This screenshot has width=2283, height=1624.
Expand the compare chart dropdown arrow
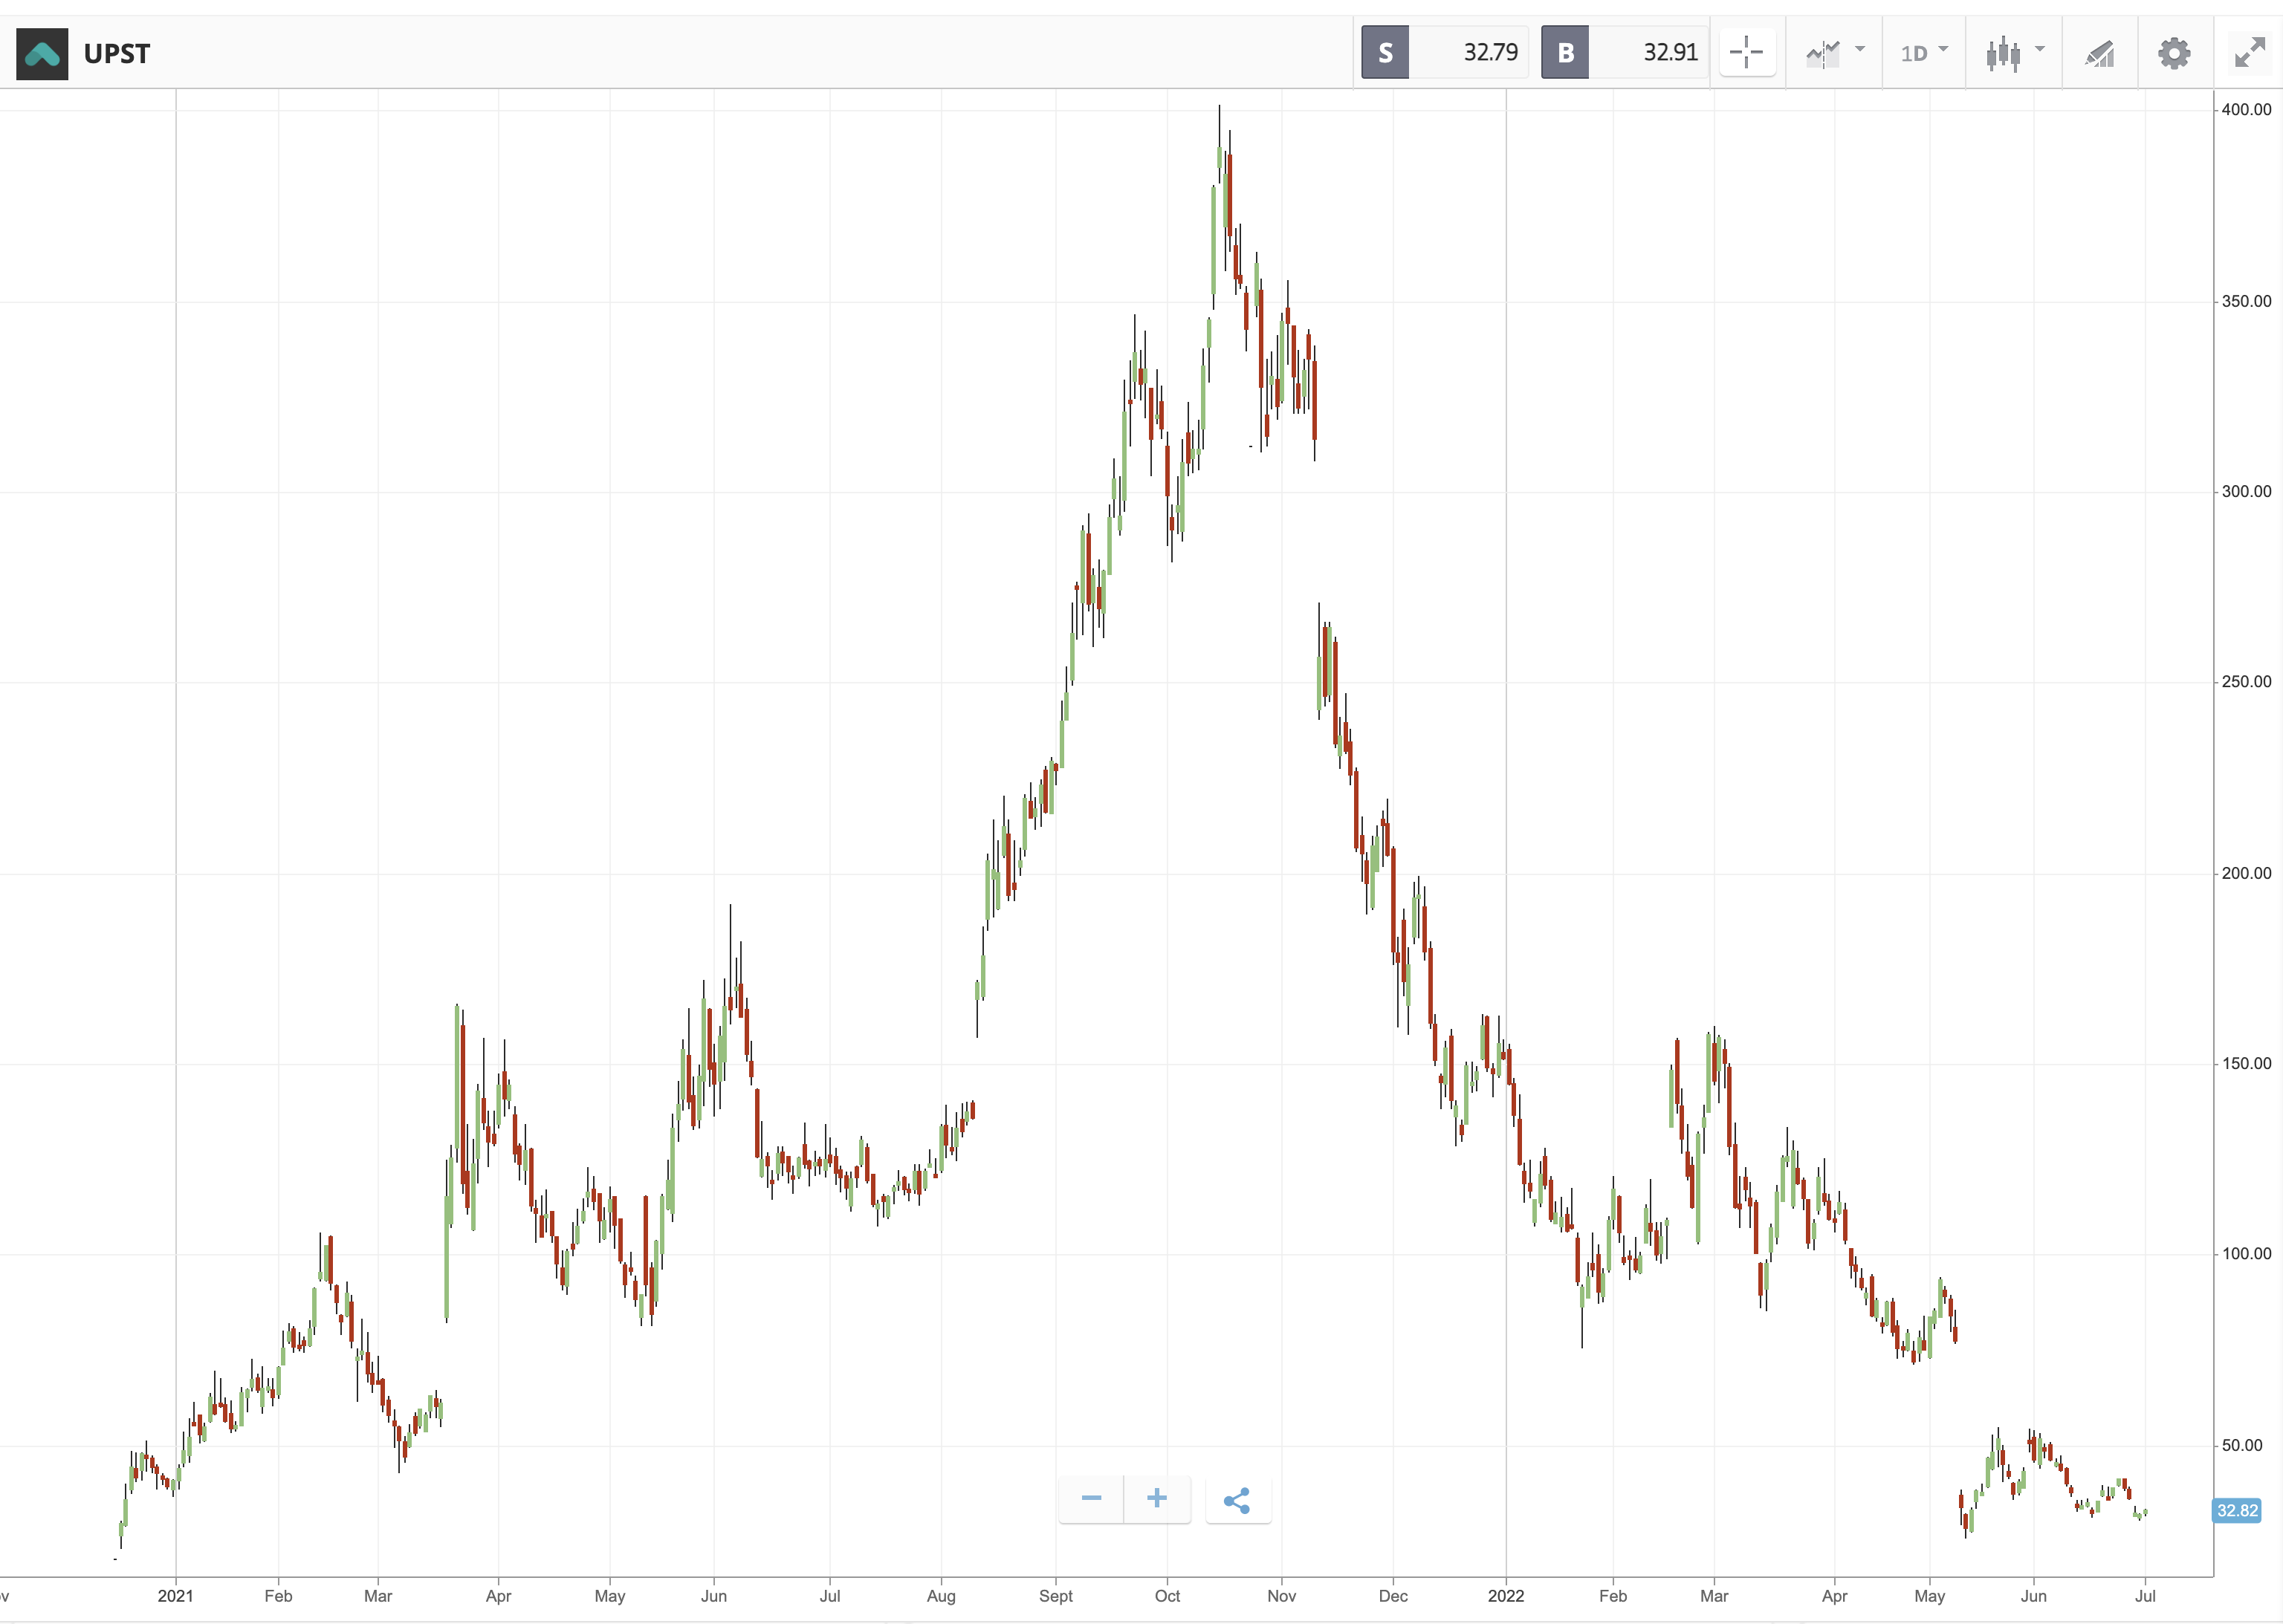(1860, 48)
